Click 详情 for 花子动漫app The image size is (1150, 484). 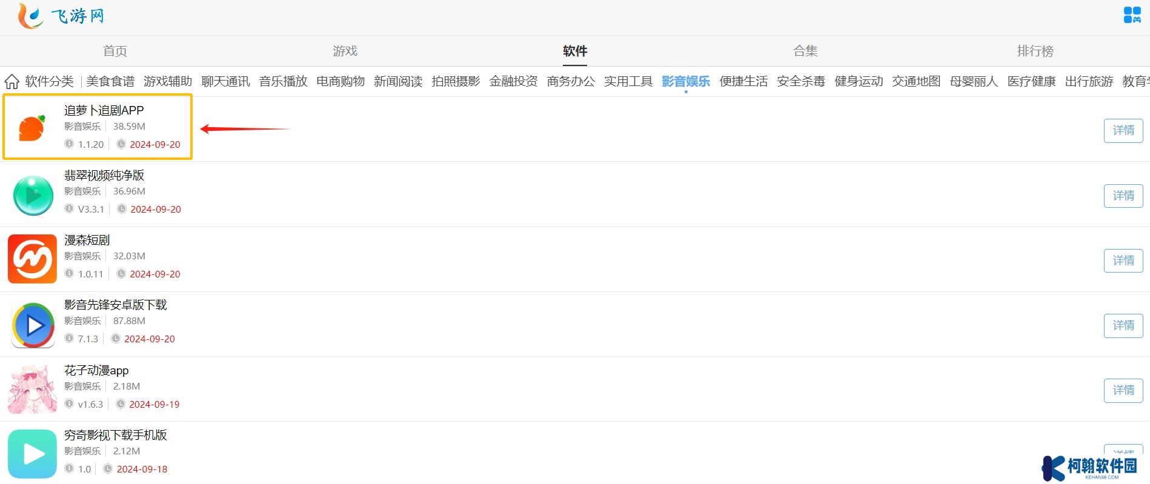click(x=1123, y=390)
